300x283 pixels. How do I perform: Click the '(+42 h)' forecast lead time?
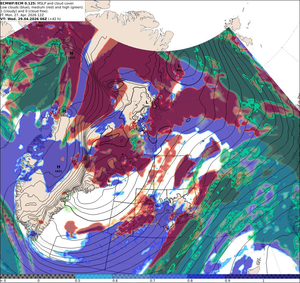[x=54, y=19]
